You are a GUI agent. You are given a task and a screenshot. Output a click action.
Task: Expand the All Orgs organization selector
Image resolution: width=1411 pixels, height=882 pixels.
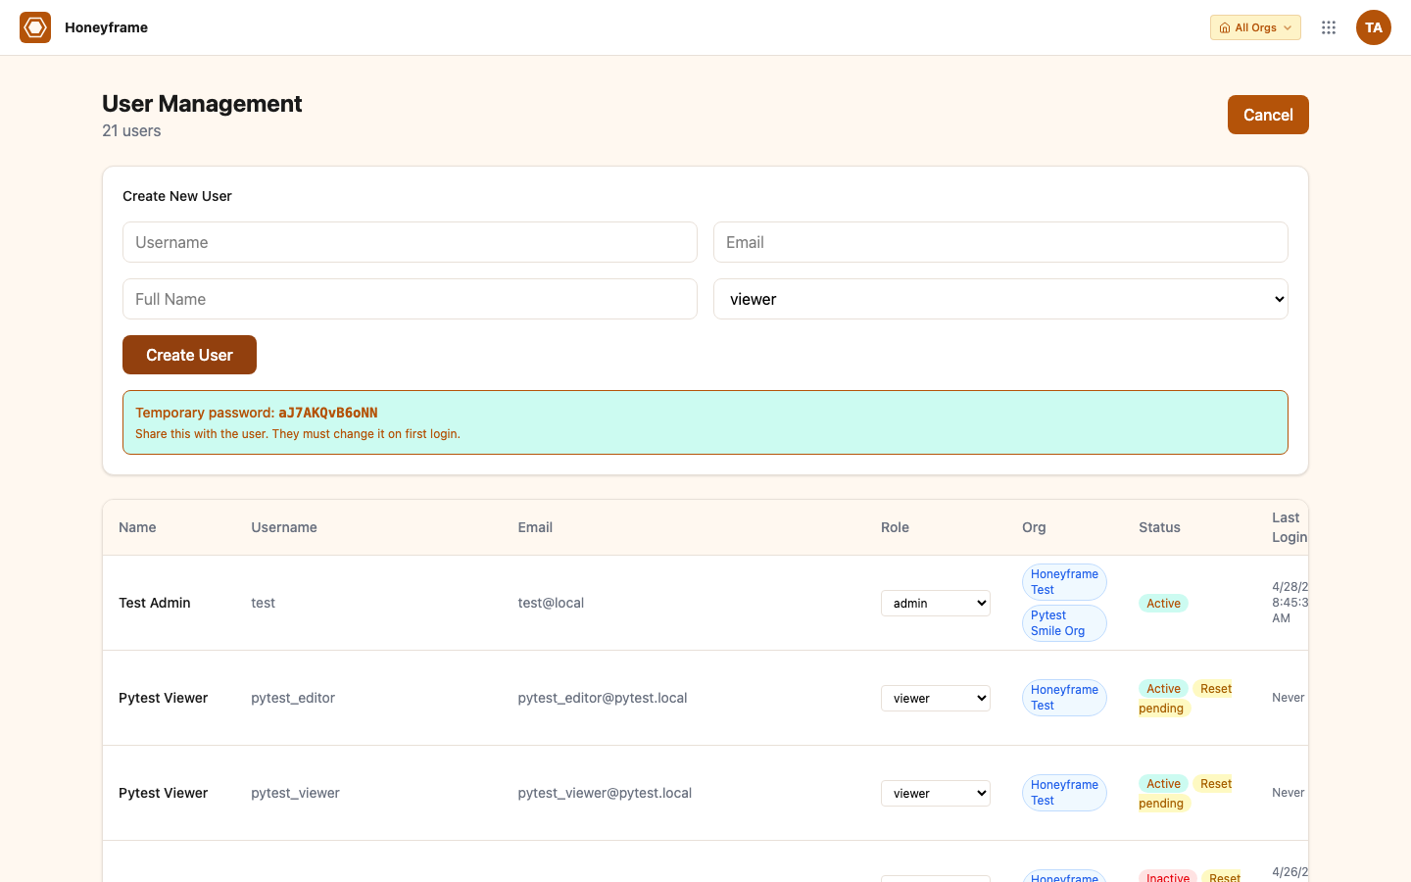click(x=1255, y=27)
